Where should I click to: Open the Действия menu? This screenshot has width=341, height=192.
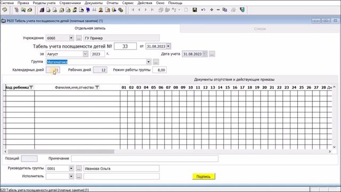pyautogui.click(x=145, y=3)
